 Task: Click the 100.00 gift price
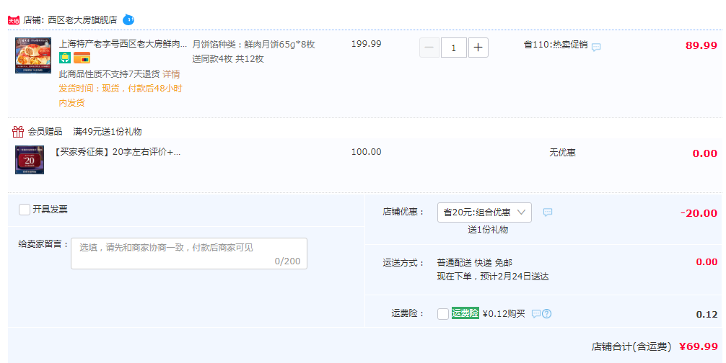[x=366, y=152]
